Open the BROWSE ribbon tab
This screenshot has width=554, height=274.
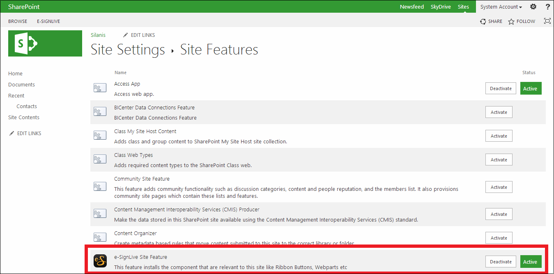(18, 21)
